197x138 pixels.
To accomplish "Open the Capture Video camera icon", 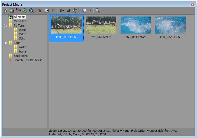I will tap(18, 11).
